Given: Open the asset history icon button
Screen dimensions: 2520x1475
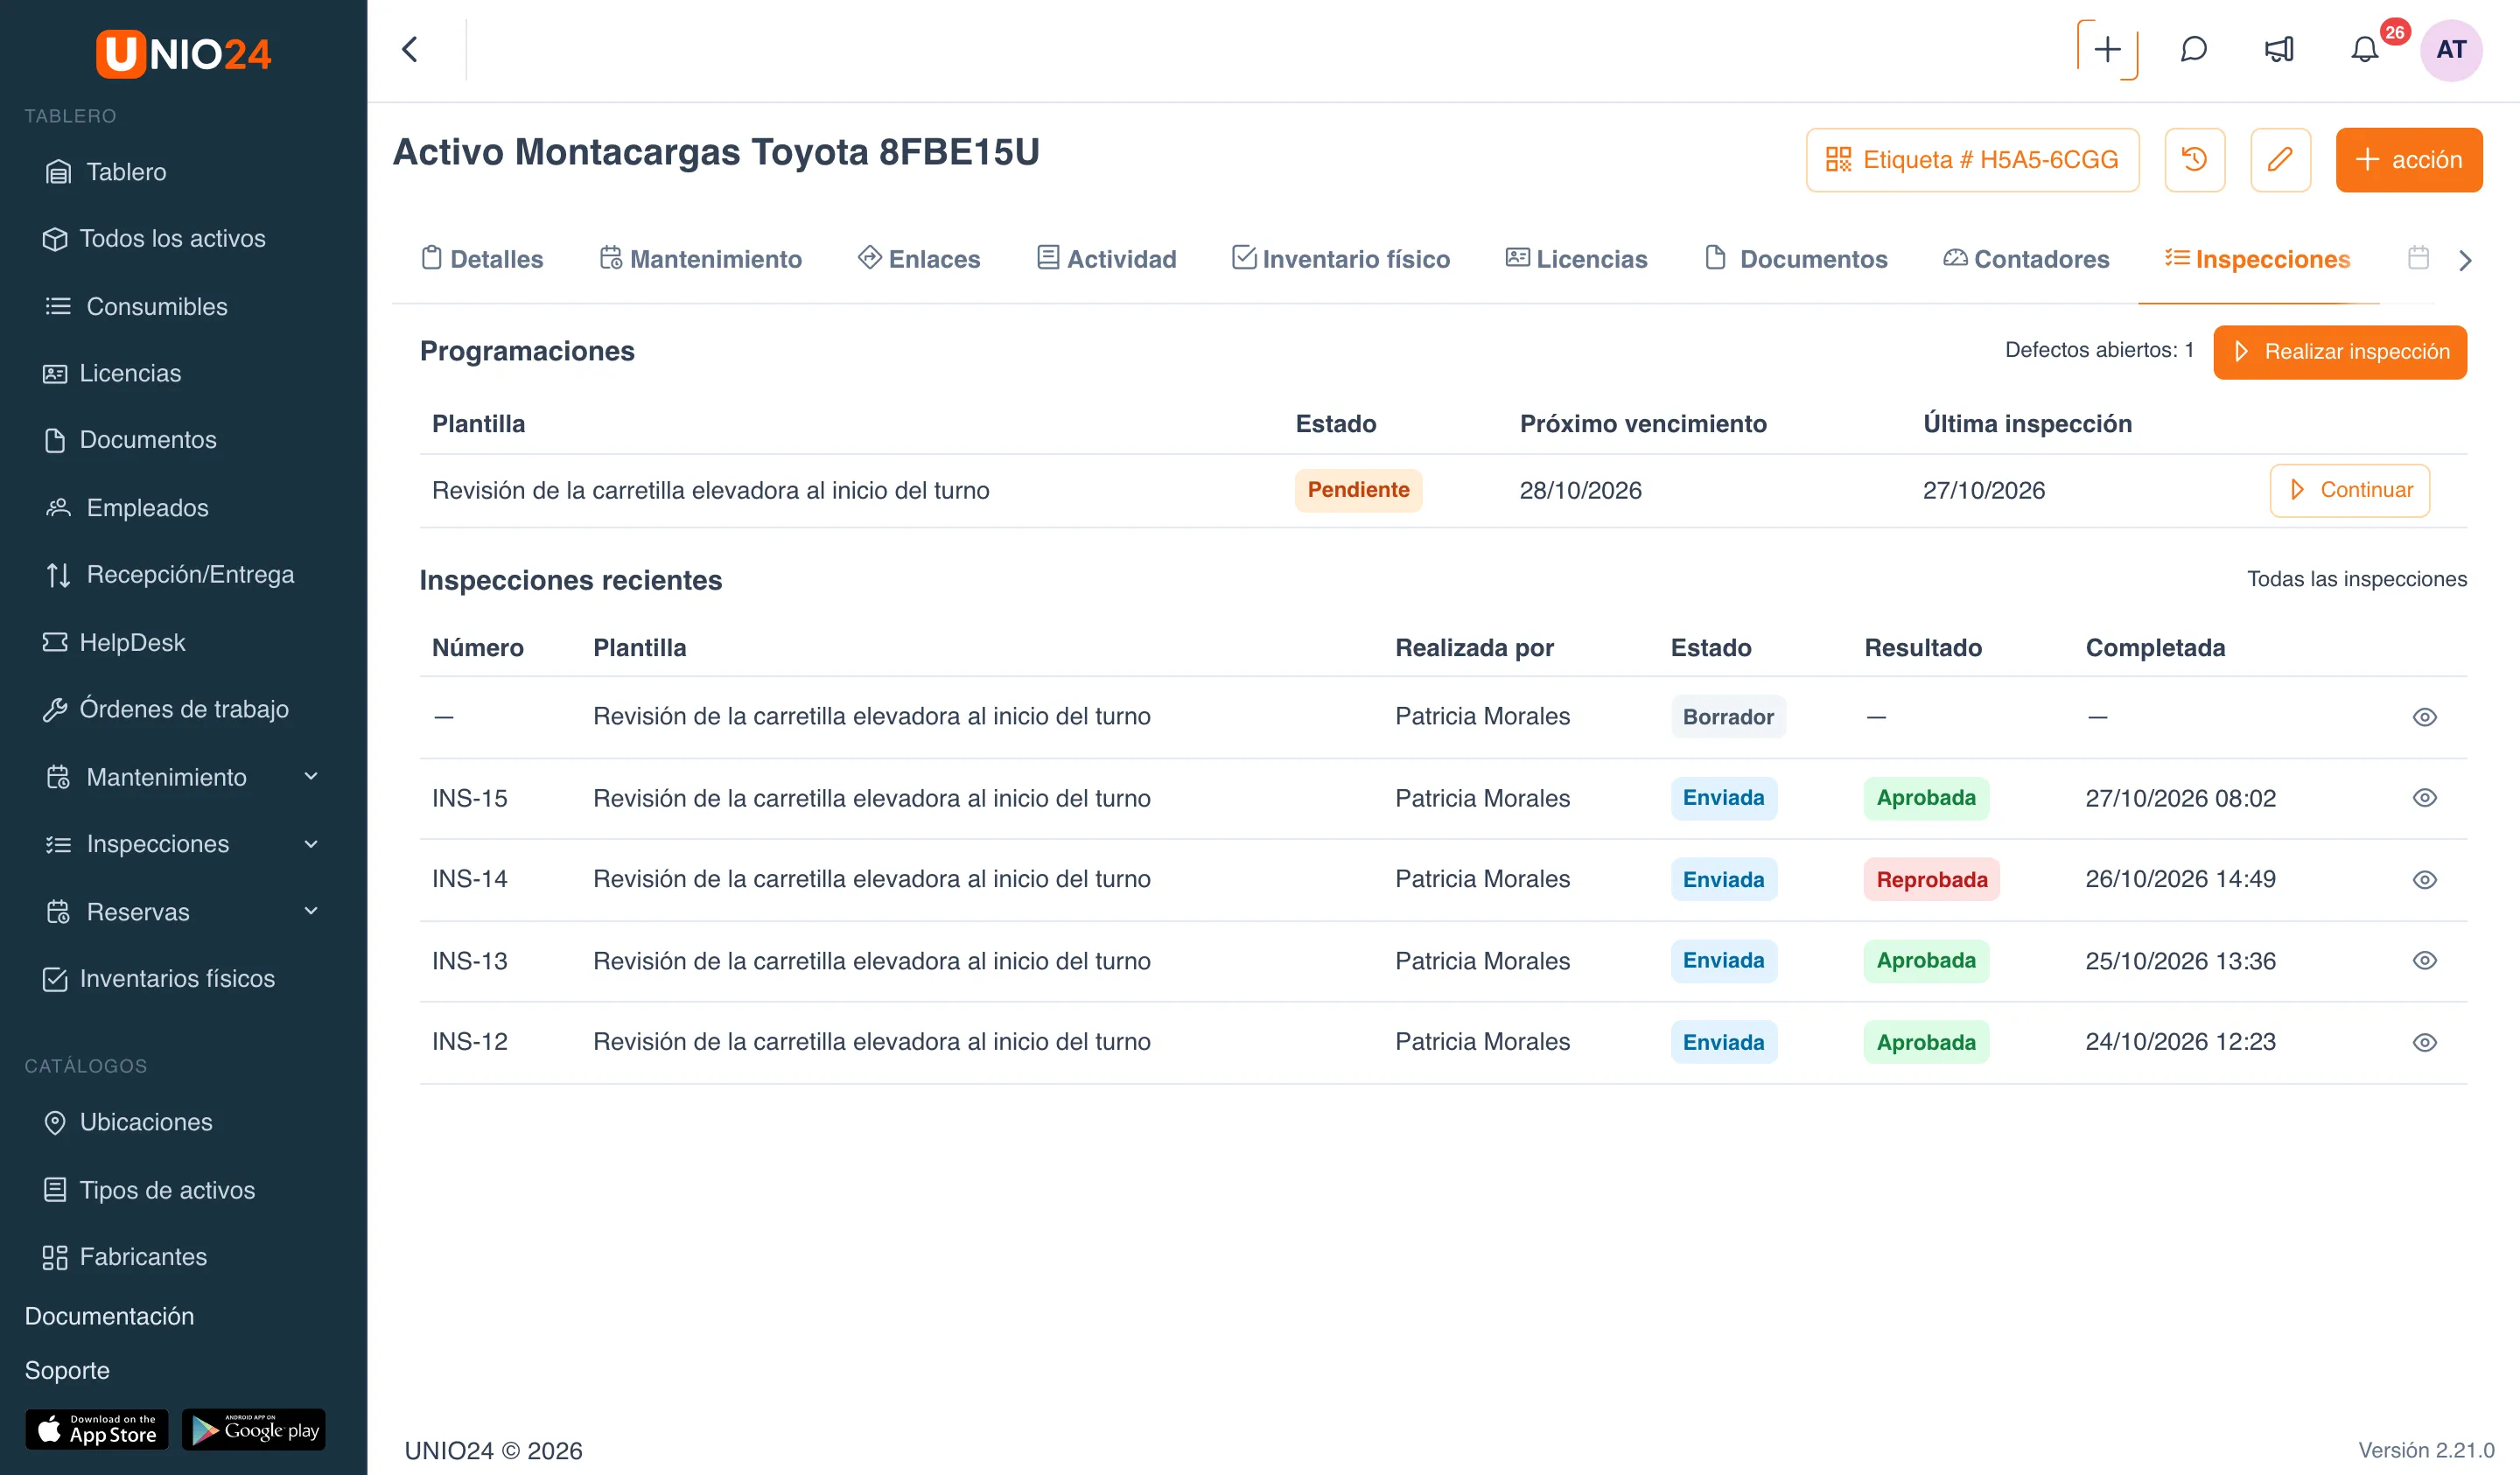Looking at the screenshot, I should [2194, 159].
